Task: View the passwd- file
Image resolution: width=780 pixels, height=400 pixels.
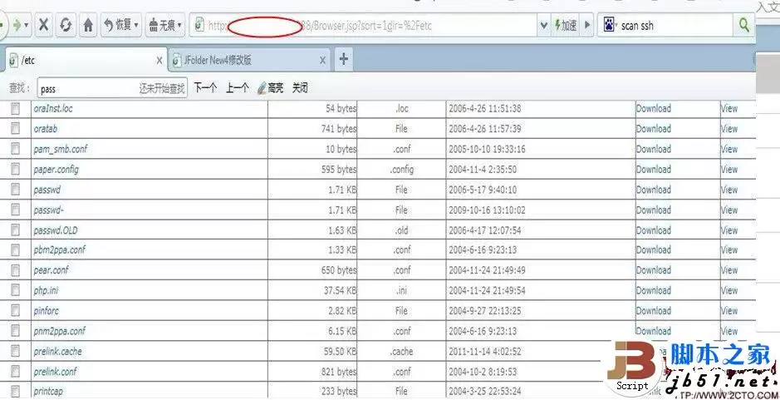Action: coord(729,210)
